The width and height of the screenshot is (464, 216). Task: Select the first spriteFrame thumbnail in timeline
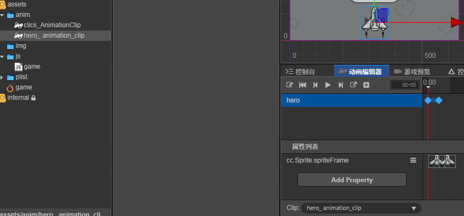click(x=433, y=161)
